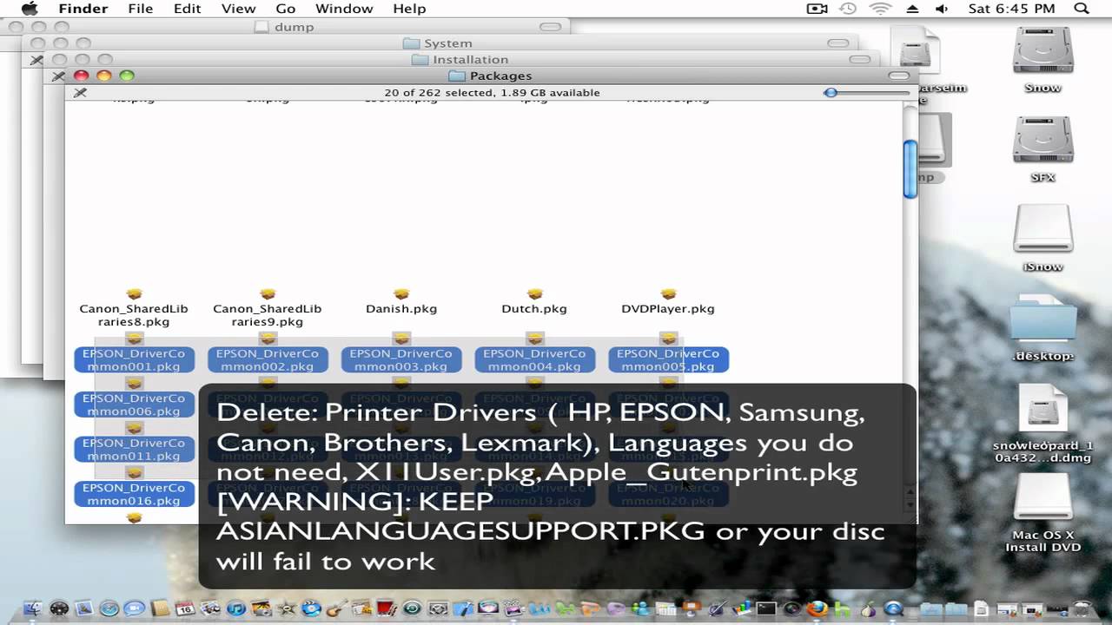Click EPSON_DriverCommon001.pkg file name
The width and height of the screenshot is (1112, 625).
(x=134, y=360)
